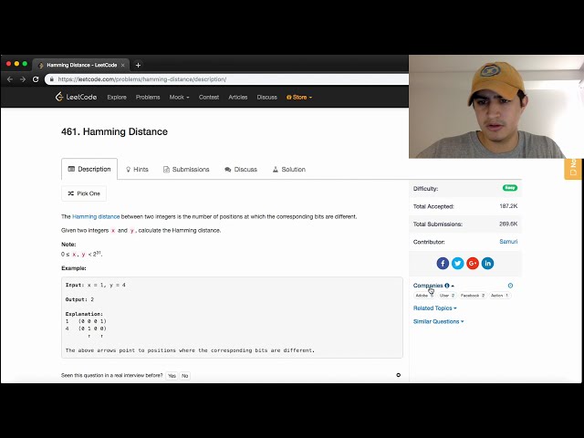The image size is (584, 438).
Task: Close the Hamming Distance browser tab
Action: pyautogui.click(x=122, y=65)
